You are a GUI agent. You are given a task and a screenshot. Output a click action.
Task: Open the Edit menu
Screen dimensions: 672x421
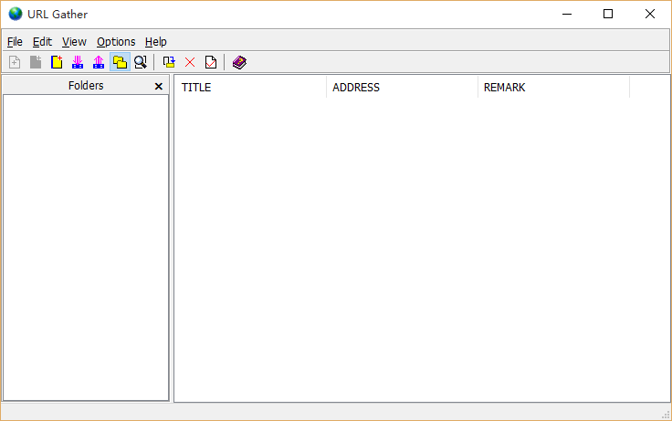[x=42, y=42]
